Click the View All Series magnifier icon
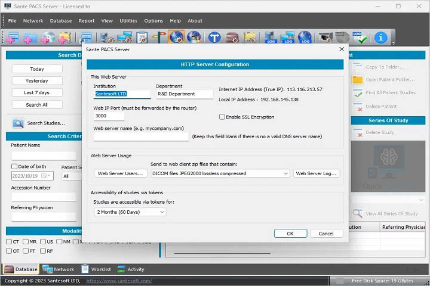The width and height of the screenshot is (430, 286). tap(358, 213)
